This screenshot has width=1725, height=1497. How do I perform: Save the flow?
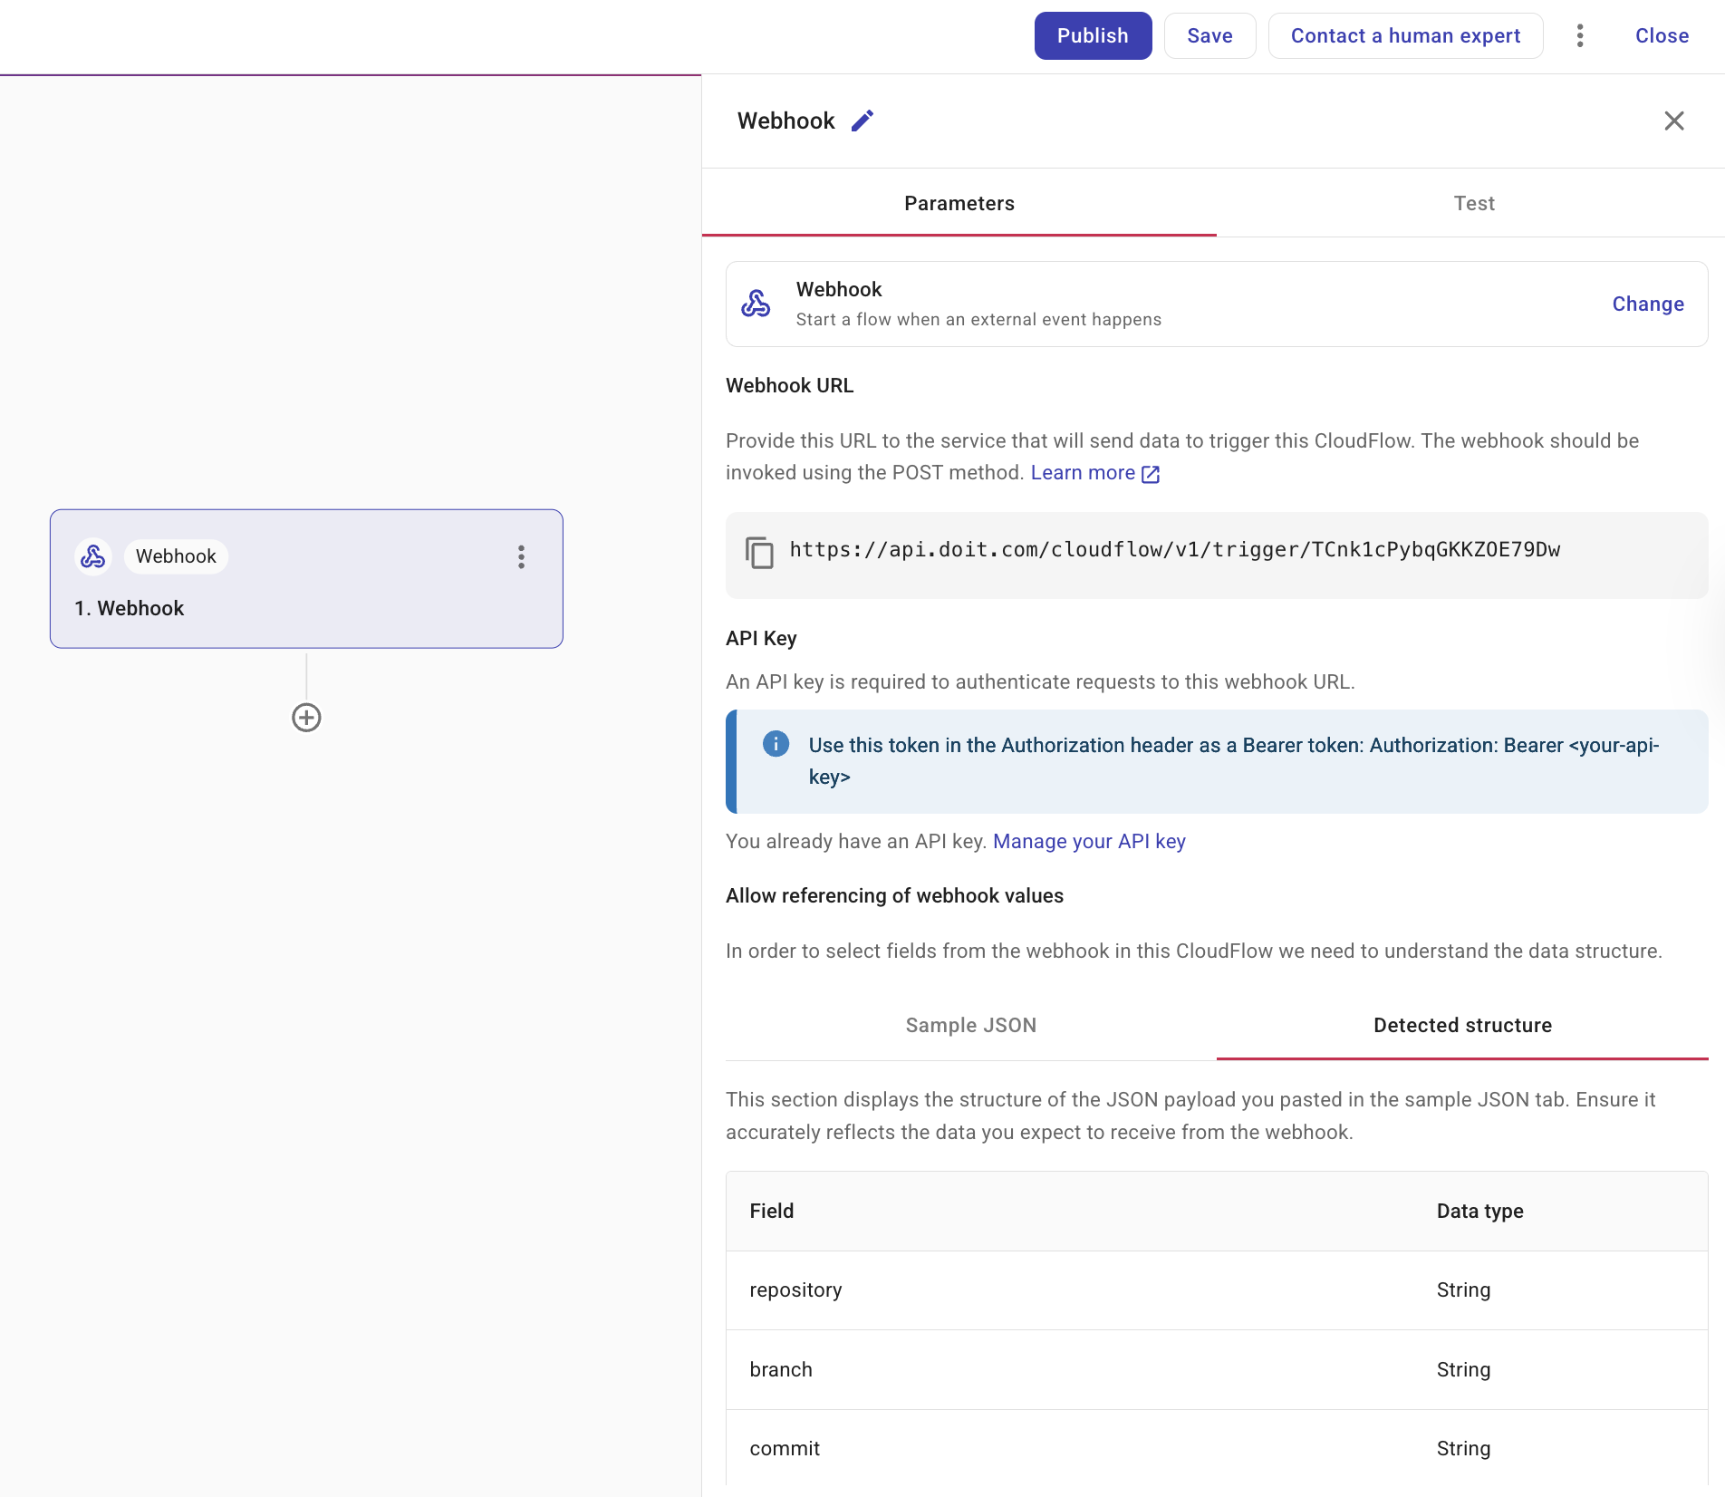(1209, 35)
